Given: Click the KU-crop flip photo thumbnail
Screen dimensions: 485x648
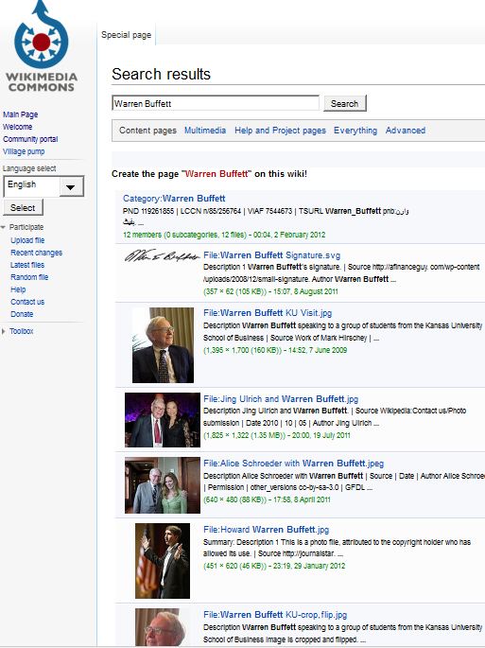Looking at the screenshot, I should (163, 627).
